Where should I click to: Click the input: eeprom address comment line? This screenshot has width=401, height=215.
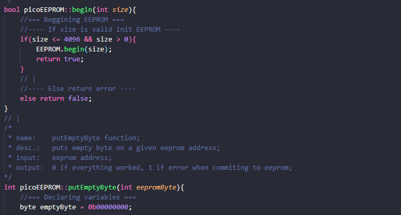coord(60,158)
